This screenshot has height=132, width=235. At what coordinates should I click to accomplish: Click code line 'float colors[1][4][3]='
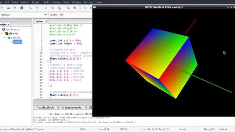pos(65,59)
